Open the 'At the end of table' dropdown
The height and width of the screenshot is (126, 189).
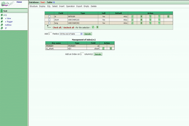pyautogui.click(x=71, y=33)
